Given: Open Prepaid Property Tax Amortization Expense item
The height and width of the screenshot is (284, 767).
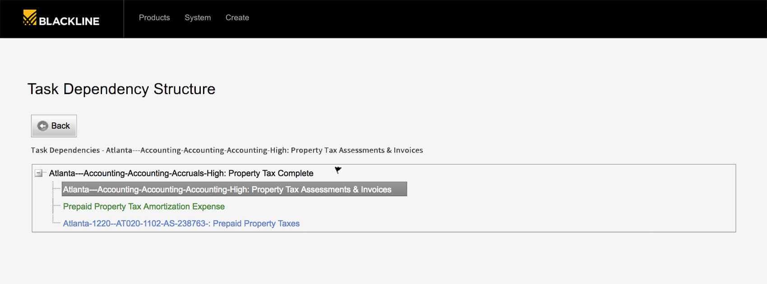Looking at the screenshot, I should tap(143, 207).
